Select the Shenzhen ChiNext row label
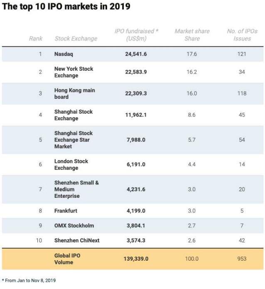Viewport: 265px width, 289px height. 77,240
